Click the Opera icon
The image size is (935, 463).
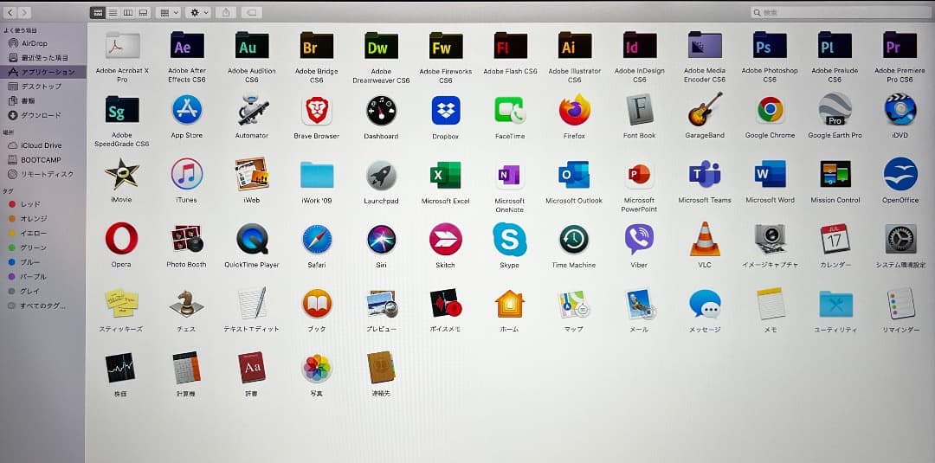tap(122, 238)
